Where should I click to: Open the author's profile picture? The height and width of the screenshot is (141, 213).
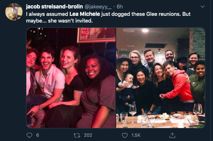(14, 12)
